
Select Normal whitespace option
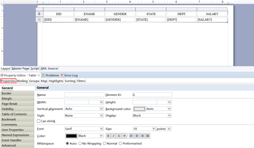pyautogui.click(x=104, y=144)
